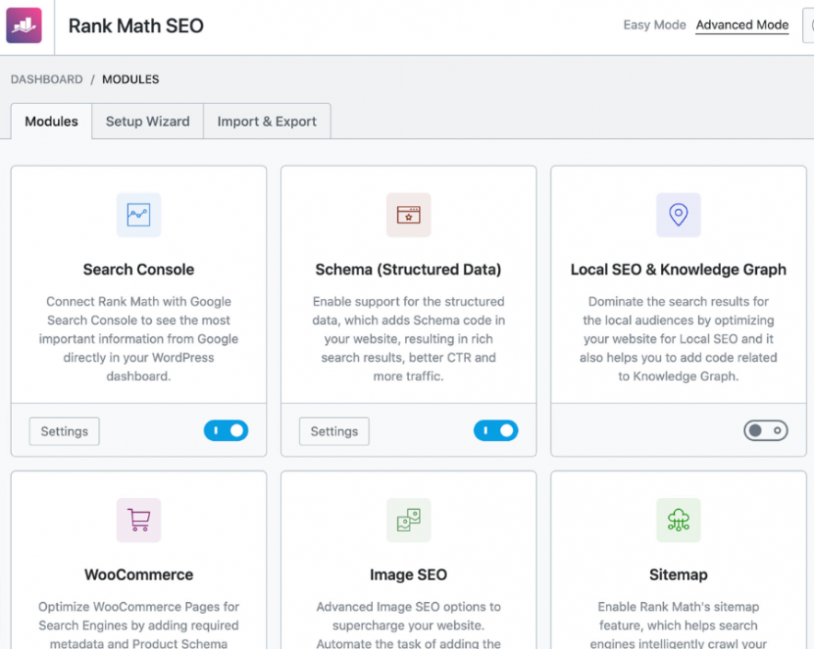Open Search Console Settings button

tap(64, 431)
